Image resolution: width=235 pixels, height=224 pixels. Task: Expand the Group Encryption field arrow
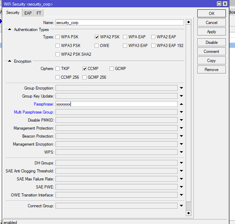pos(181,88)
